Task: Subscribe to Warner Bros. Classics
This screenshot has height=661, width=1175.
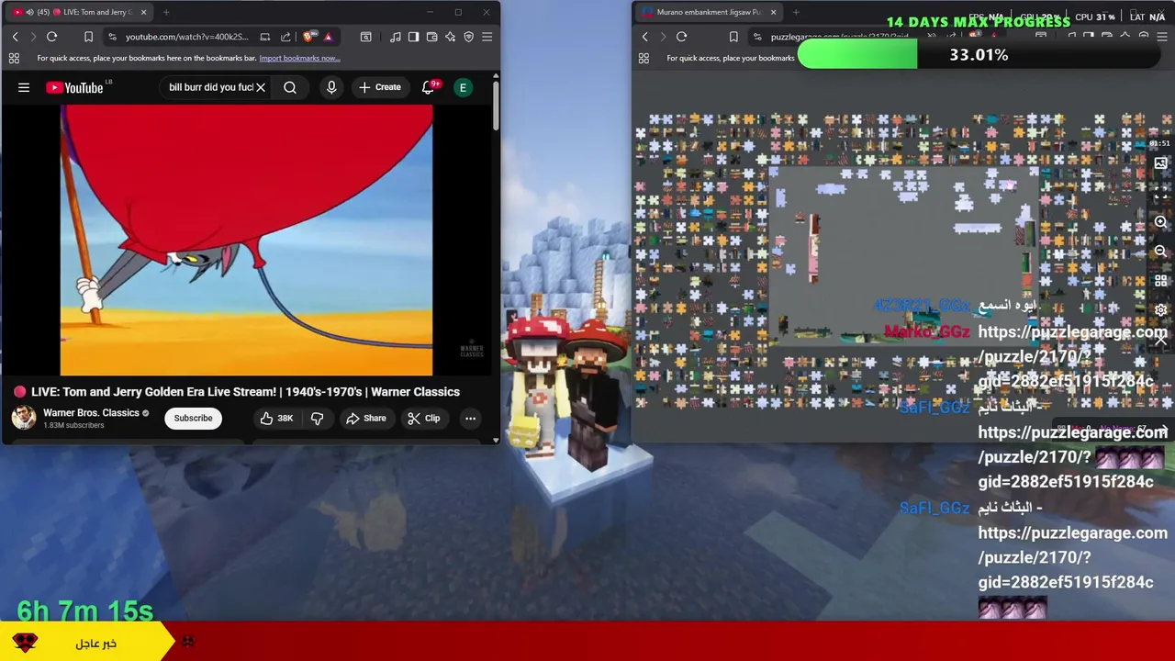Action: 193,418
